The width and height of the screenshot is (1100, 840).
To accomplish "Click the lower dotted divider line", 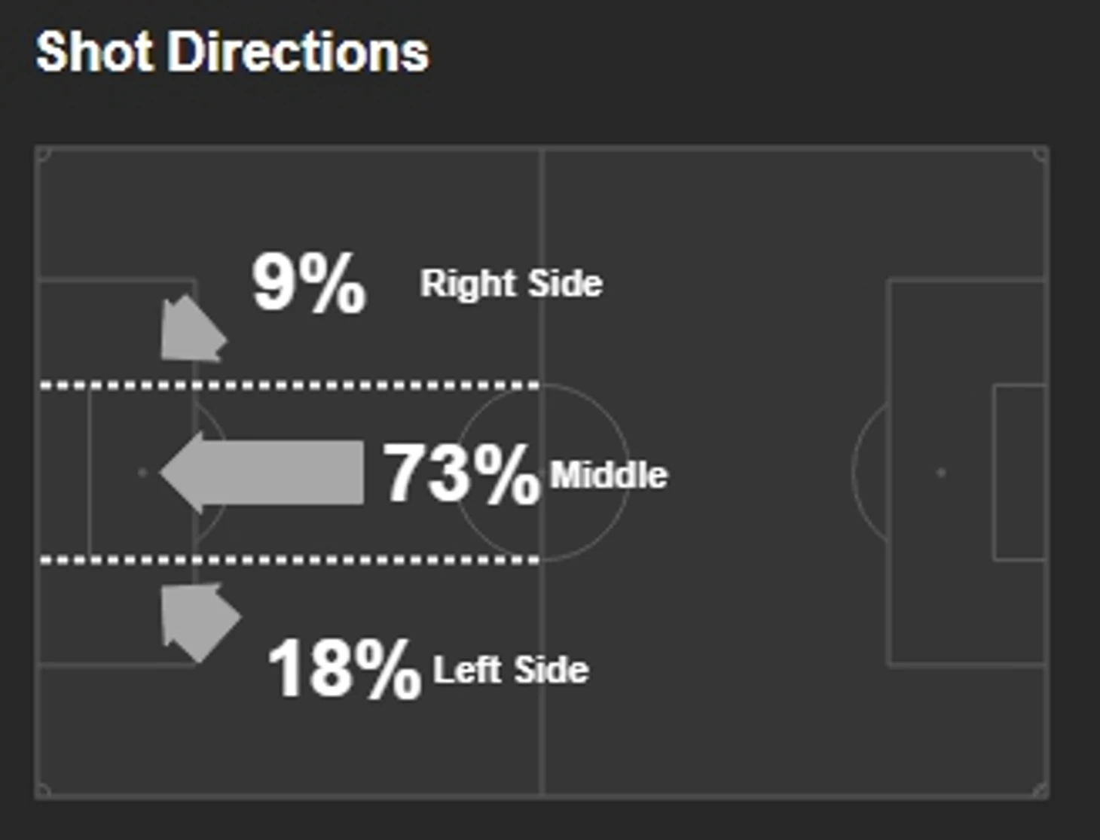I will pyautogui.click(x=289, y=560).
